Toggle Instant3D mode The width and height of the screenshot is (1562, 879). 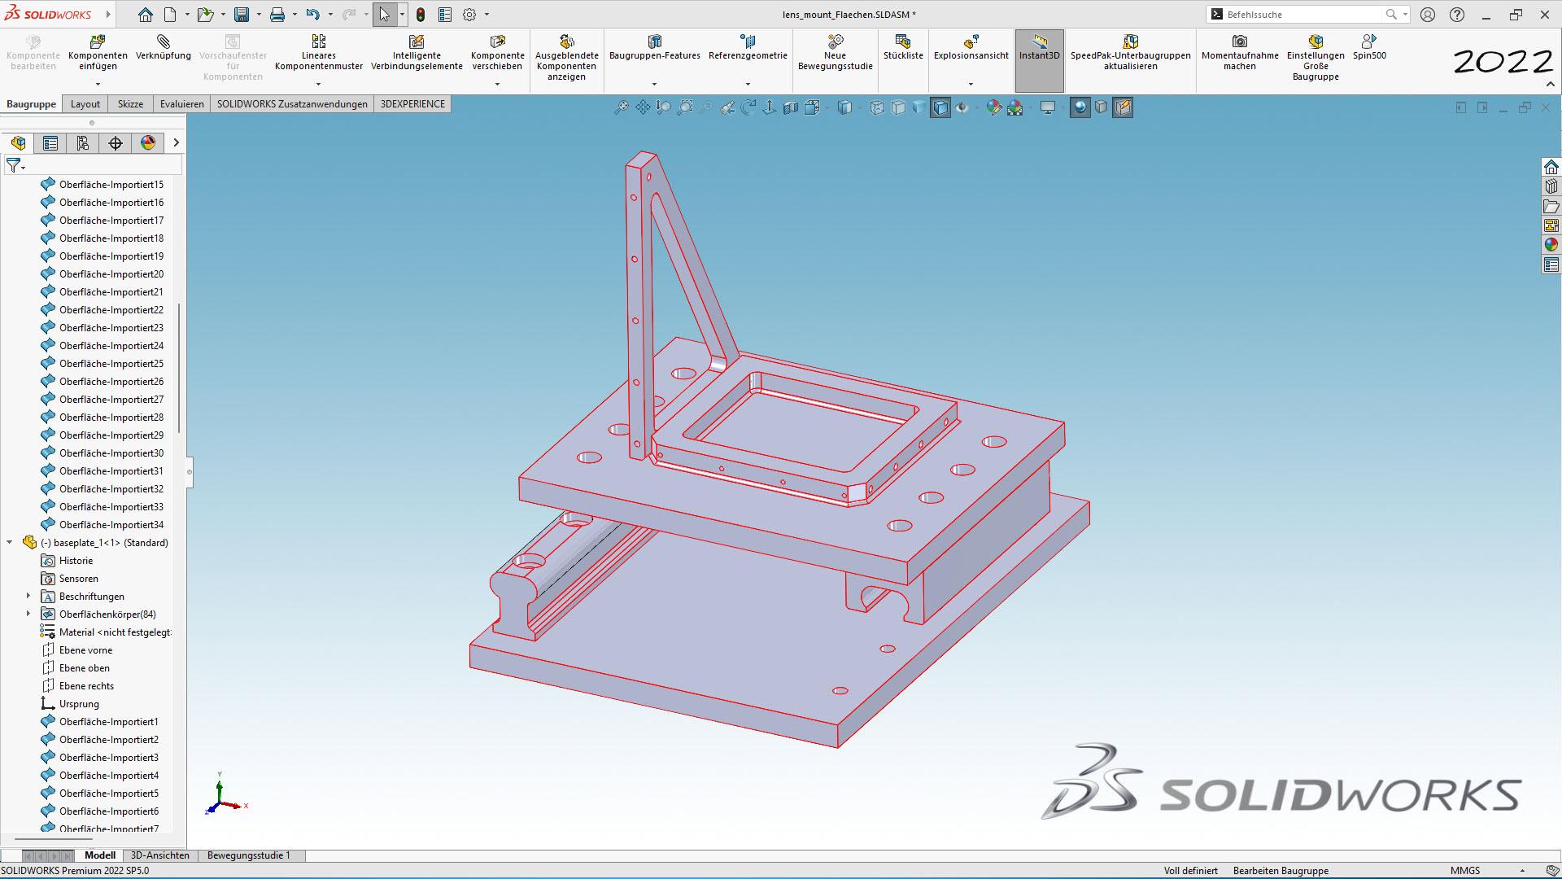tap(1039, 60)
